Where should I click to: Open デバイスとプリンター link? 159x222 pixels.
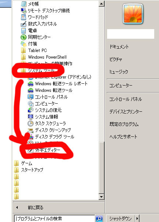point(126,112)
